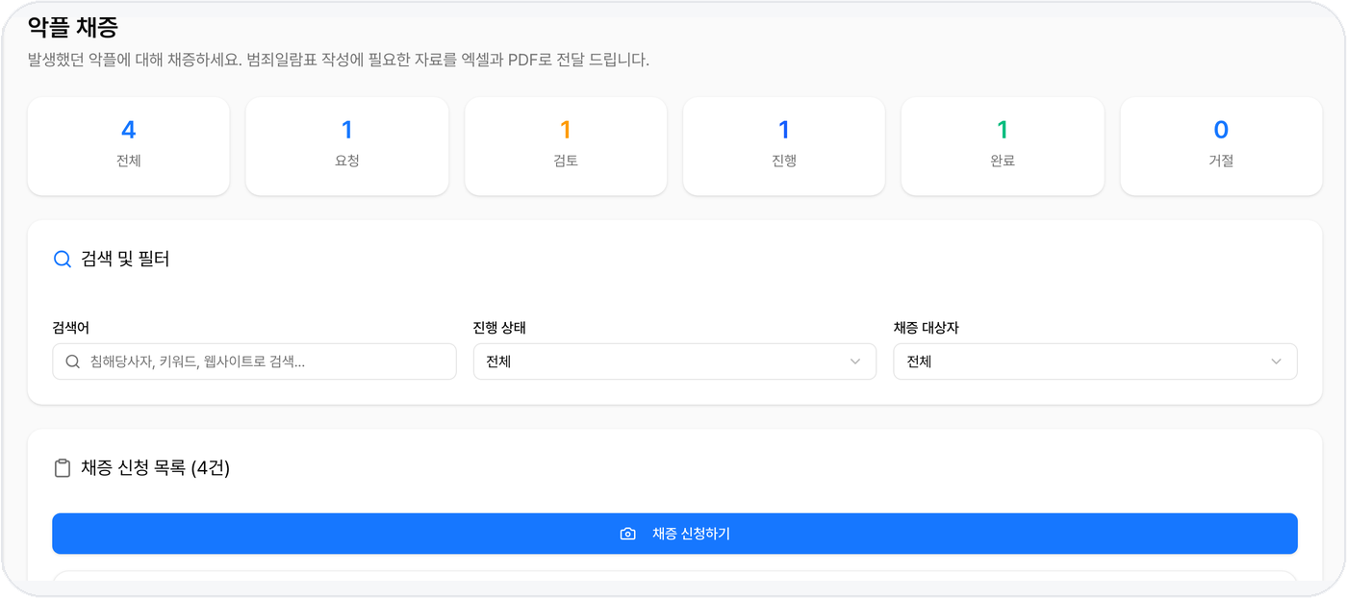Open the 채증 대상자 dropdown

[x=1095, y=361]
